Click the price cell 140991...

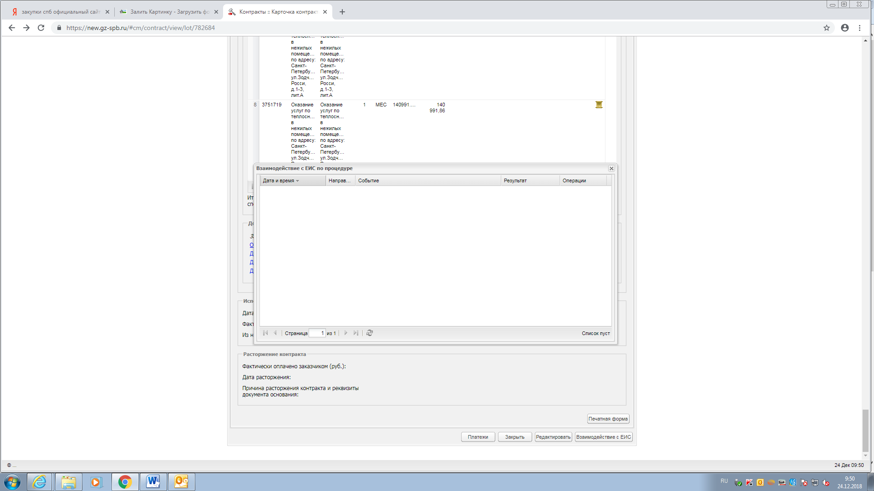(x=404, y=105)
